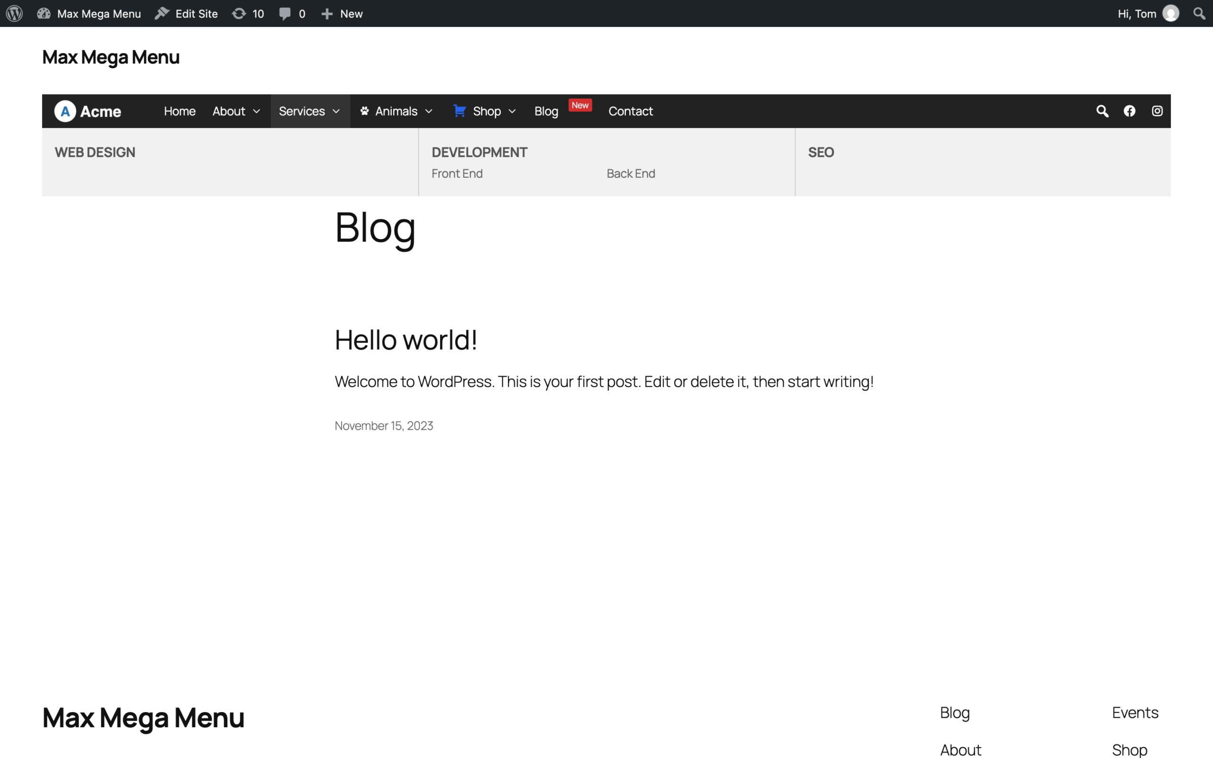This screenshot has height=758, width=1213.
Task: Open the footer Shop link
Action: (1129, 750)
